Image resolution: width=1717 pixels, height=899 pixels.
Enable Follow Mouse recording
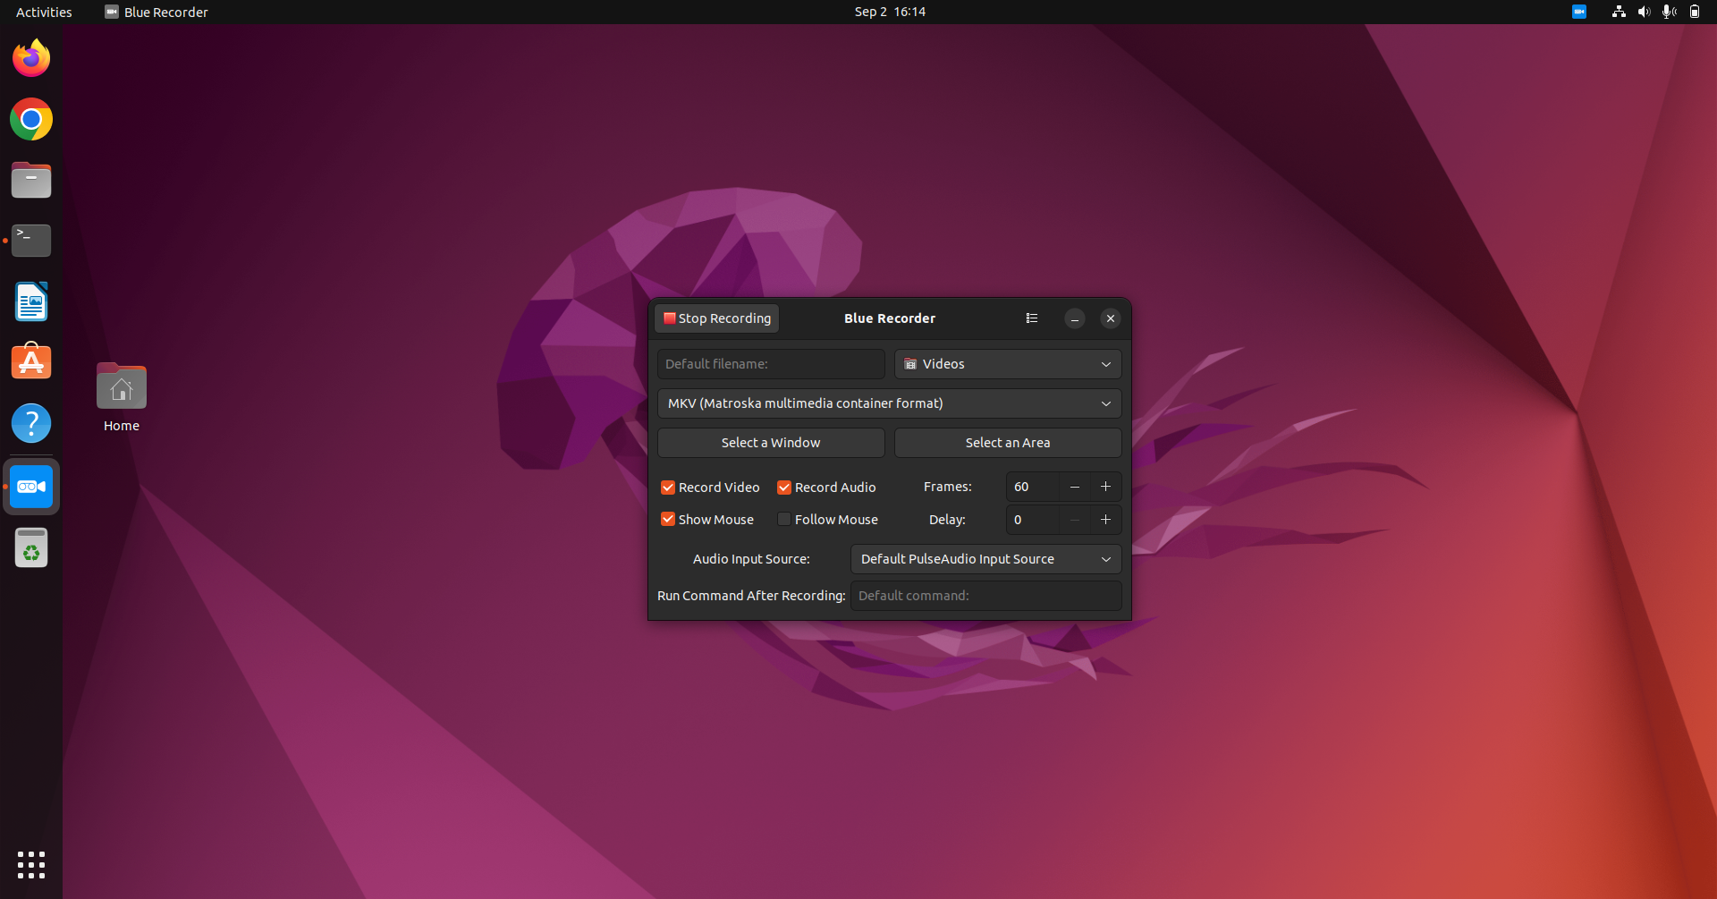[x=784, y=519]
